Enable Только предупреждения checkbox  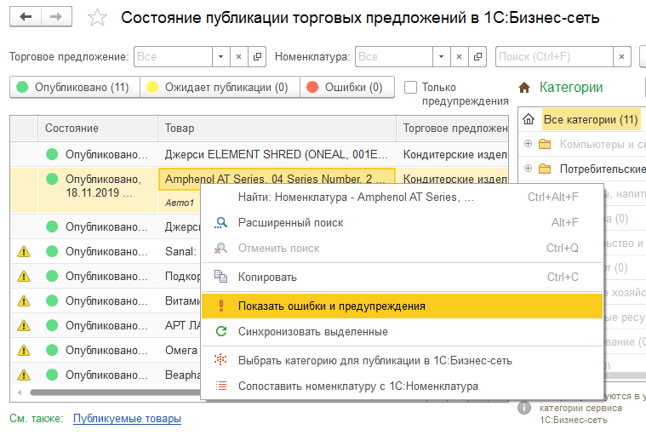(411, 88)
